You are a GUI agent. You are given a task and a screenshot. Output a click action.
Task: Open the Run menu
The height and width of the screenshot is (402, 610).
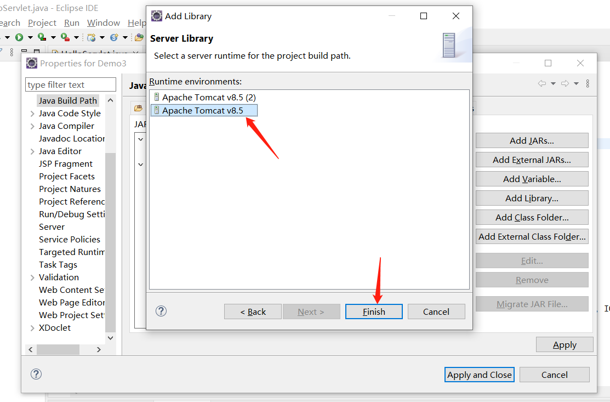coord(72,23)
